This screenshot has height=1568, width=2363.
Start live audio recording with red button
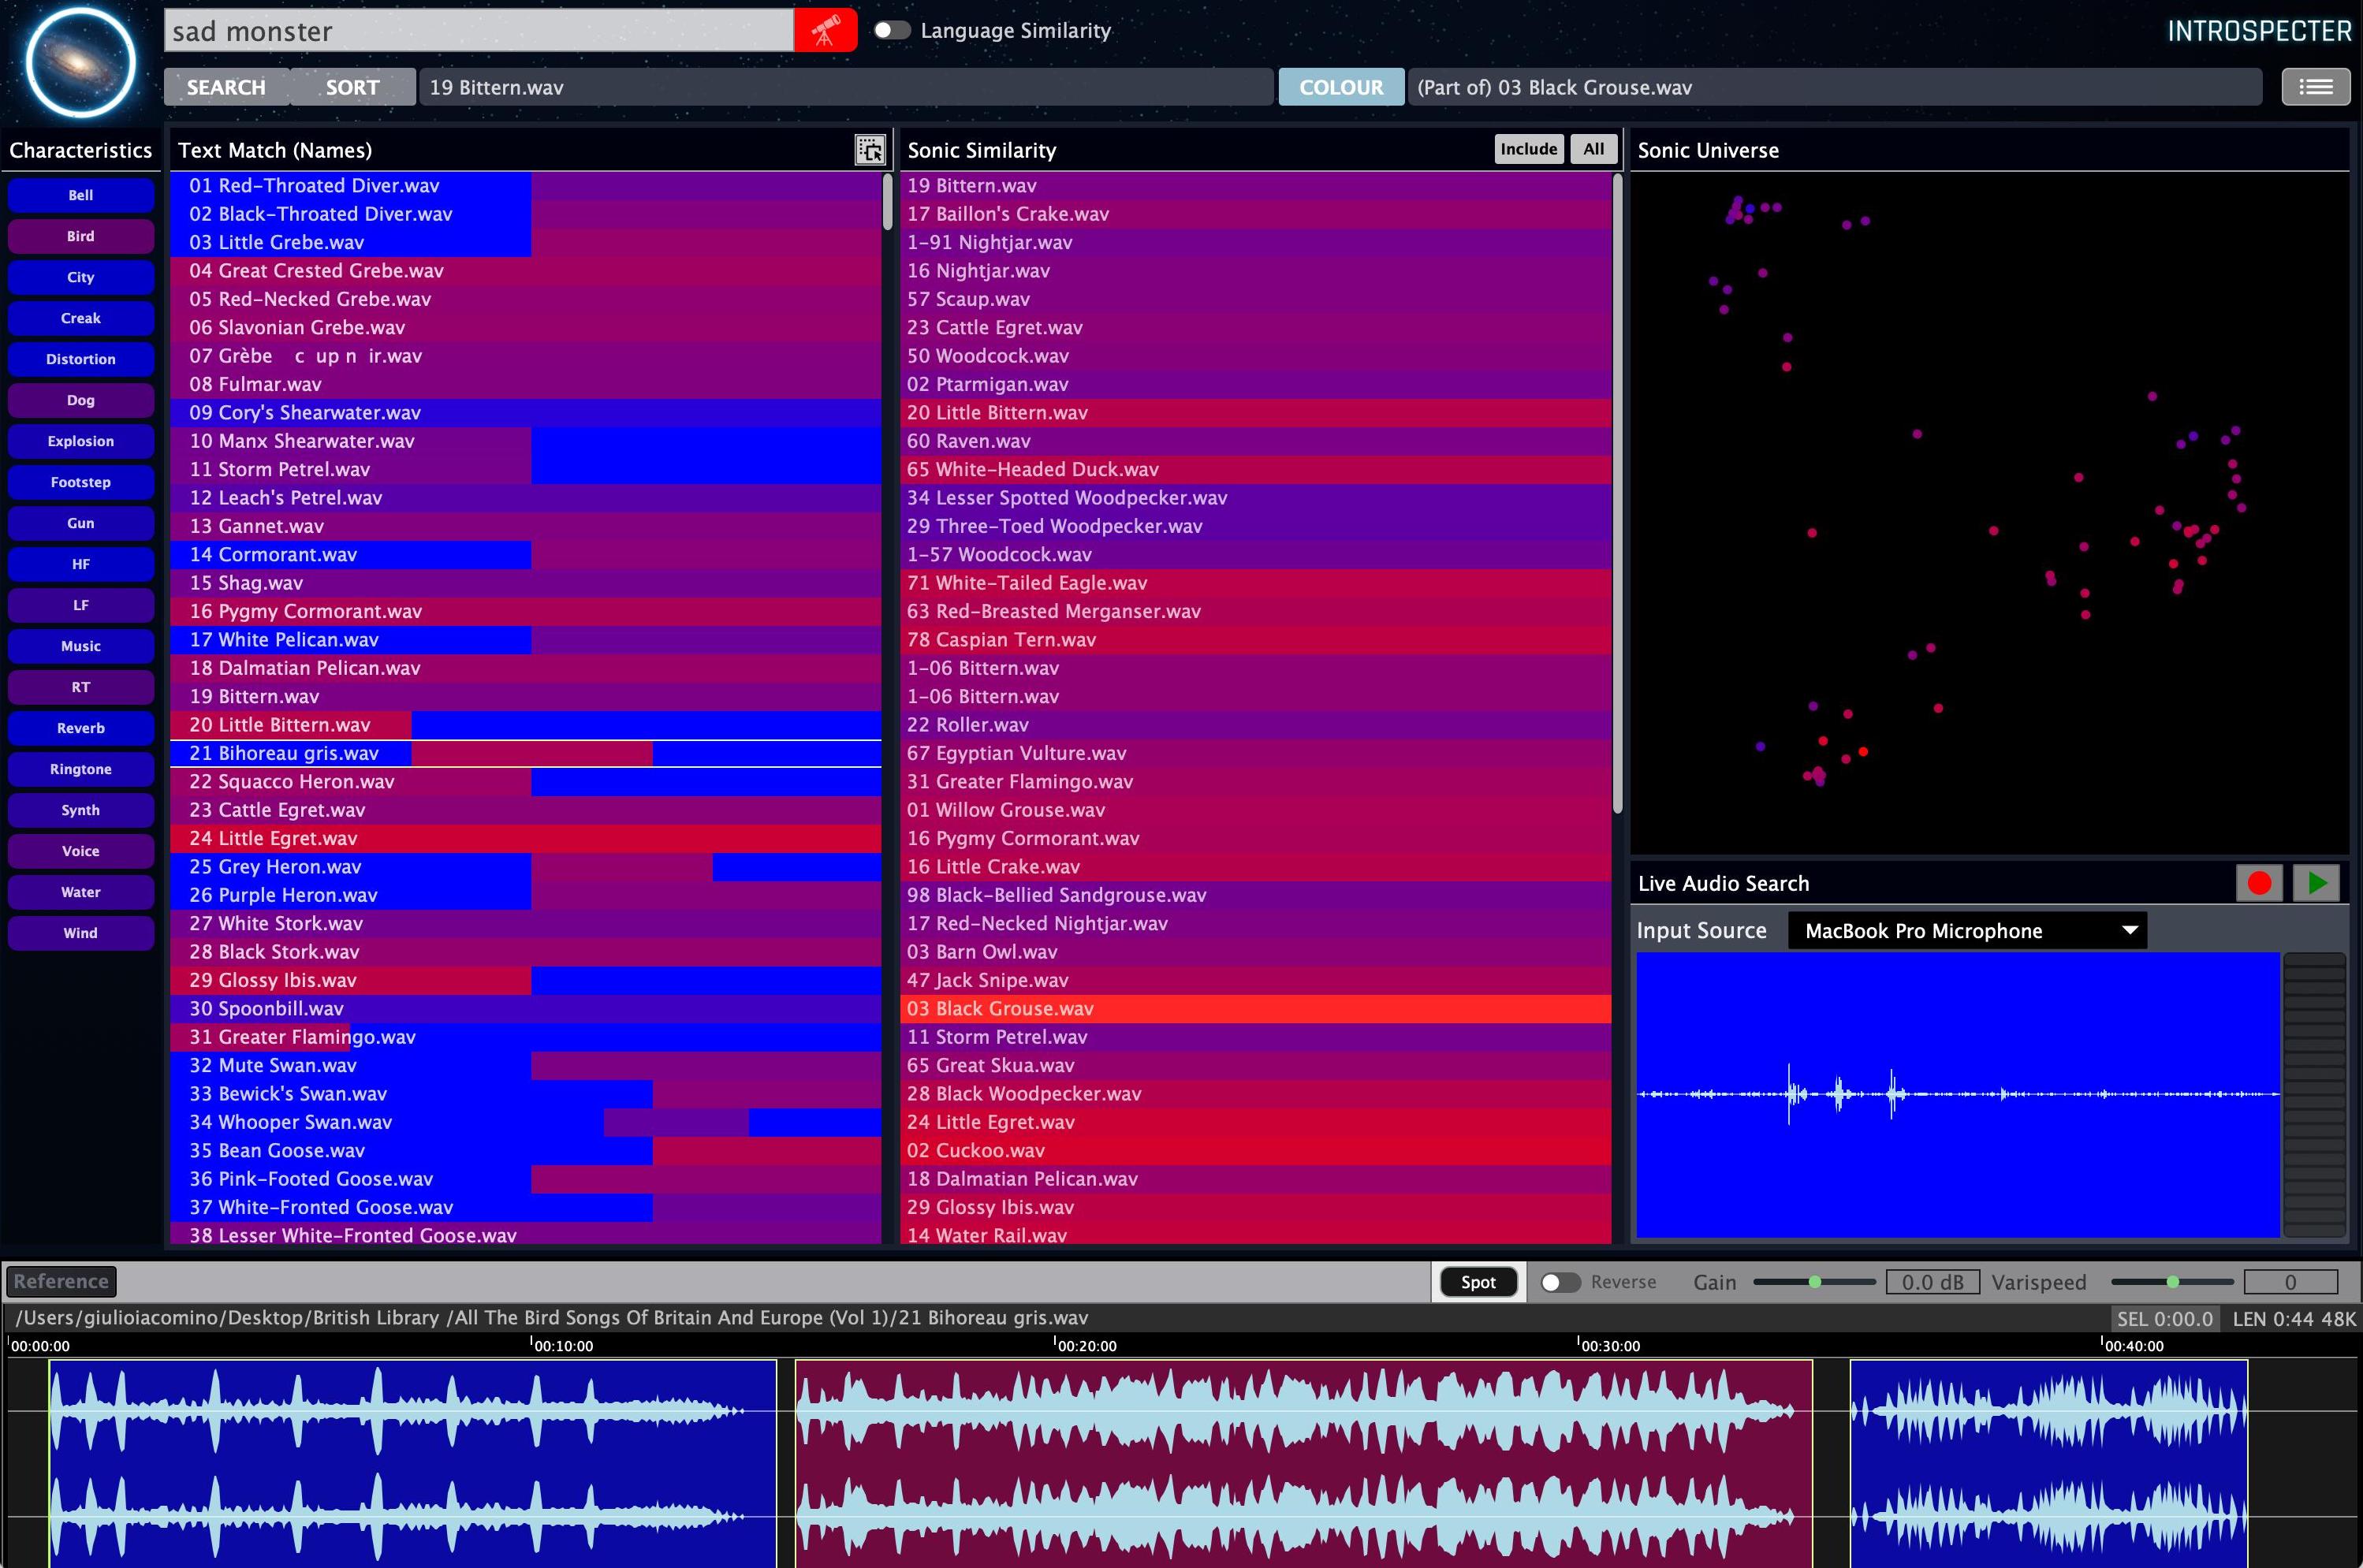tap(2259, 883)
